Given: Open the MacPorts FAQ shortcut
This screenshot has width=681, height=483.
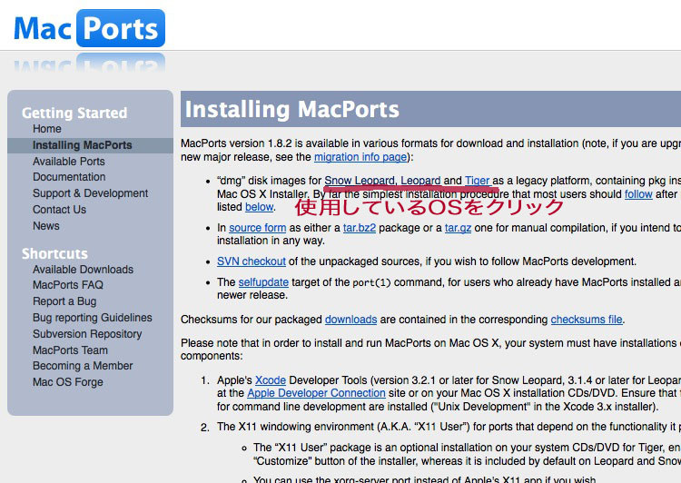Looking at the screenshot, I should point(68,285).
